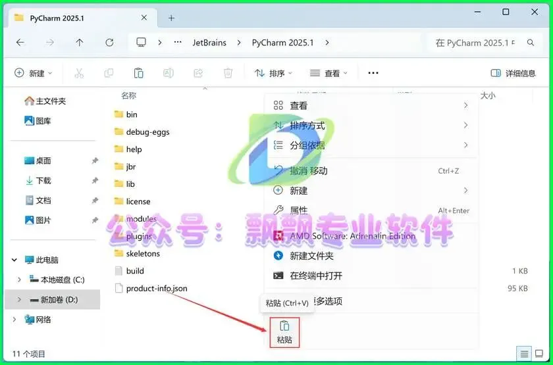Choose Undo Move in context menu
The height and width of the screenshot is (365, 553).
[x=371, y=171]
